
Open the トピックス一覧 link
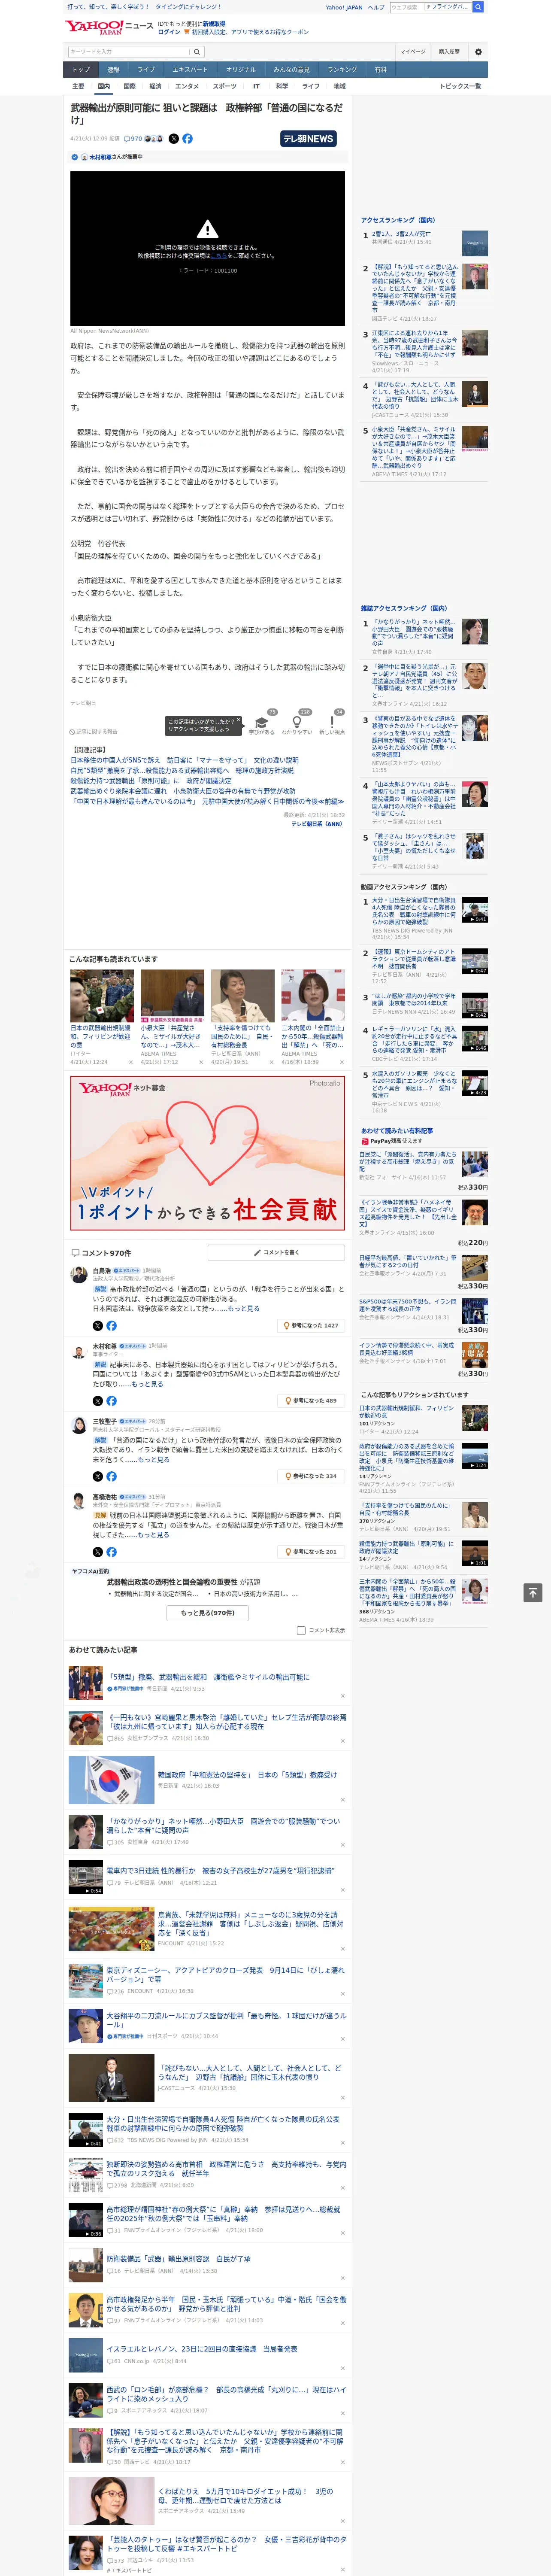pyautogui.click(x=460, y=86)
